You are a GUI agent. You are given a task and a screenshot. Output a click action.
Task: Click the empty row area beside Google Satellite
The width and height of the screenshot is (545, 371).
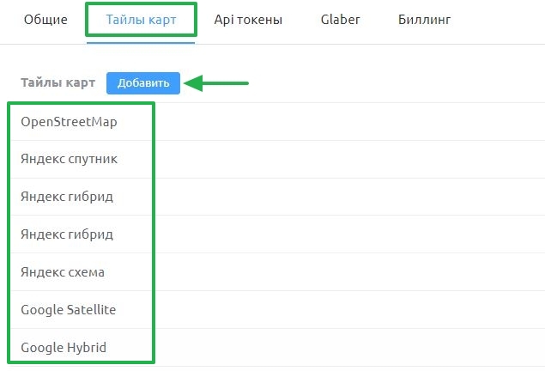pos(349,309)
